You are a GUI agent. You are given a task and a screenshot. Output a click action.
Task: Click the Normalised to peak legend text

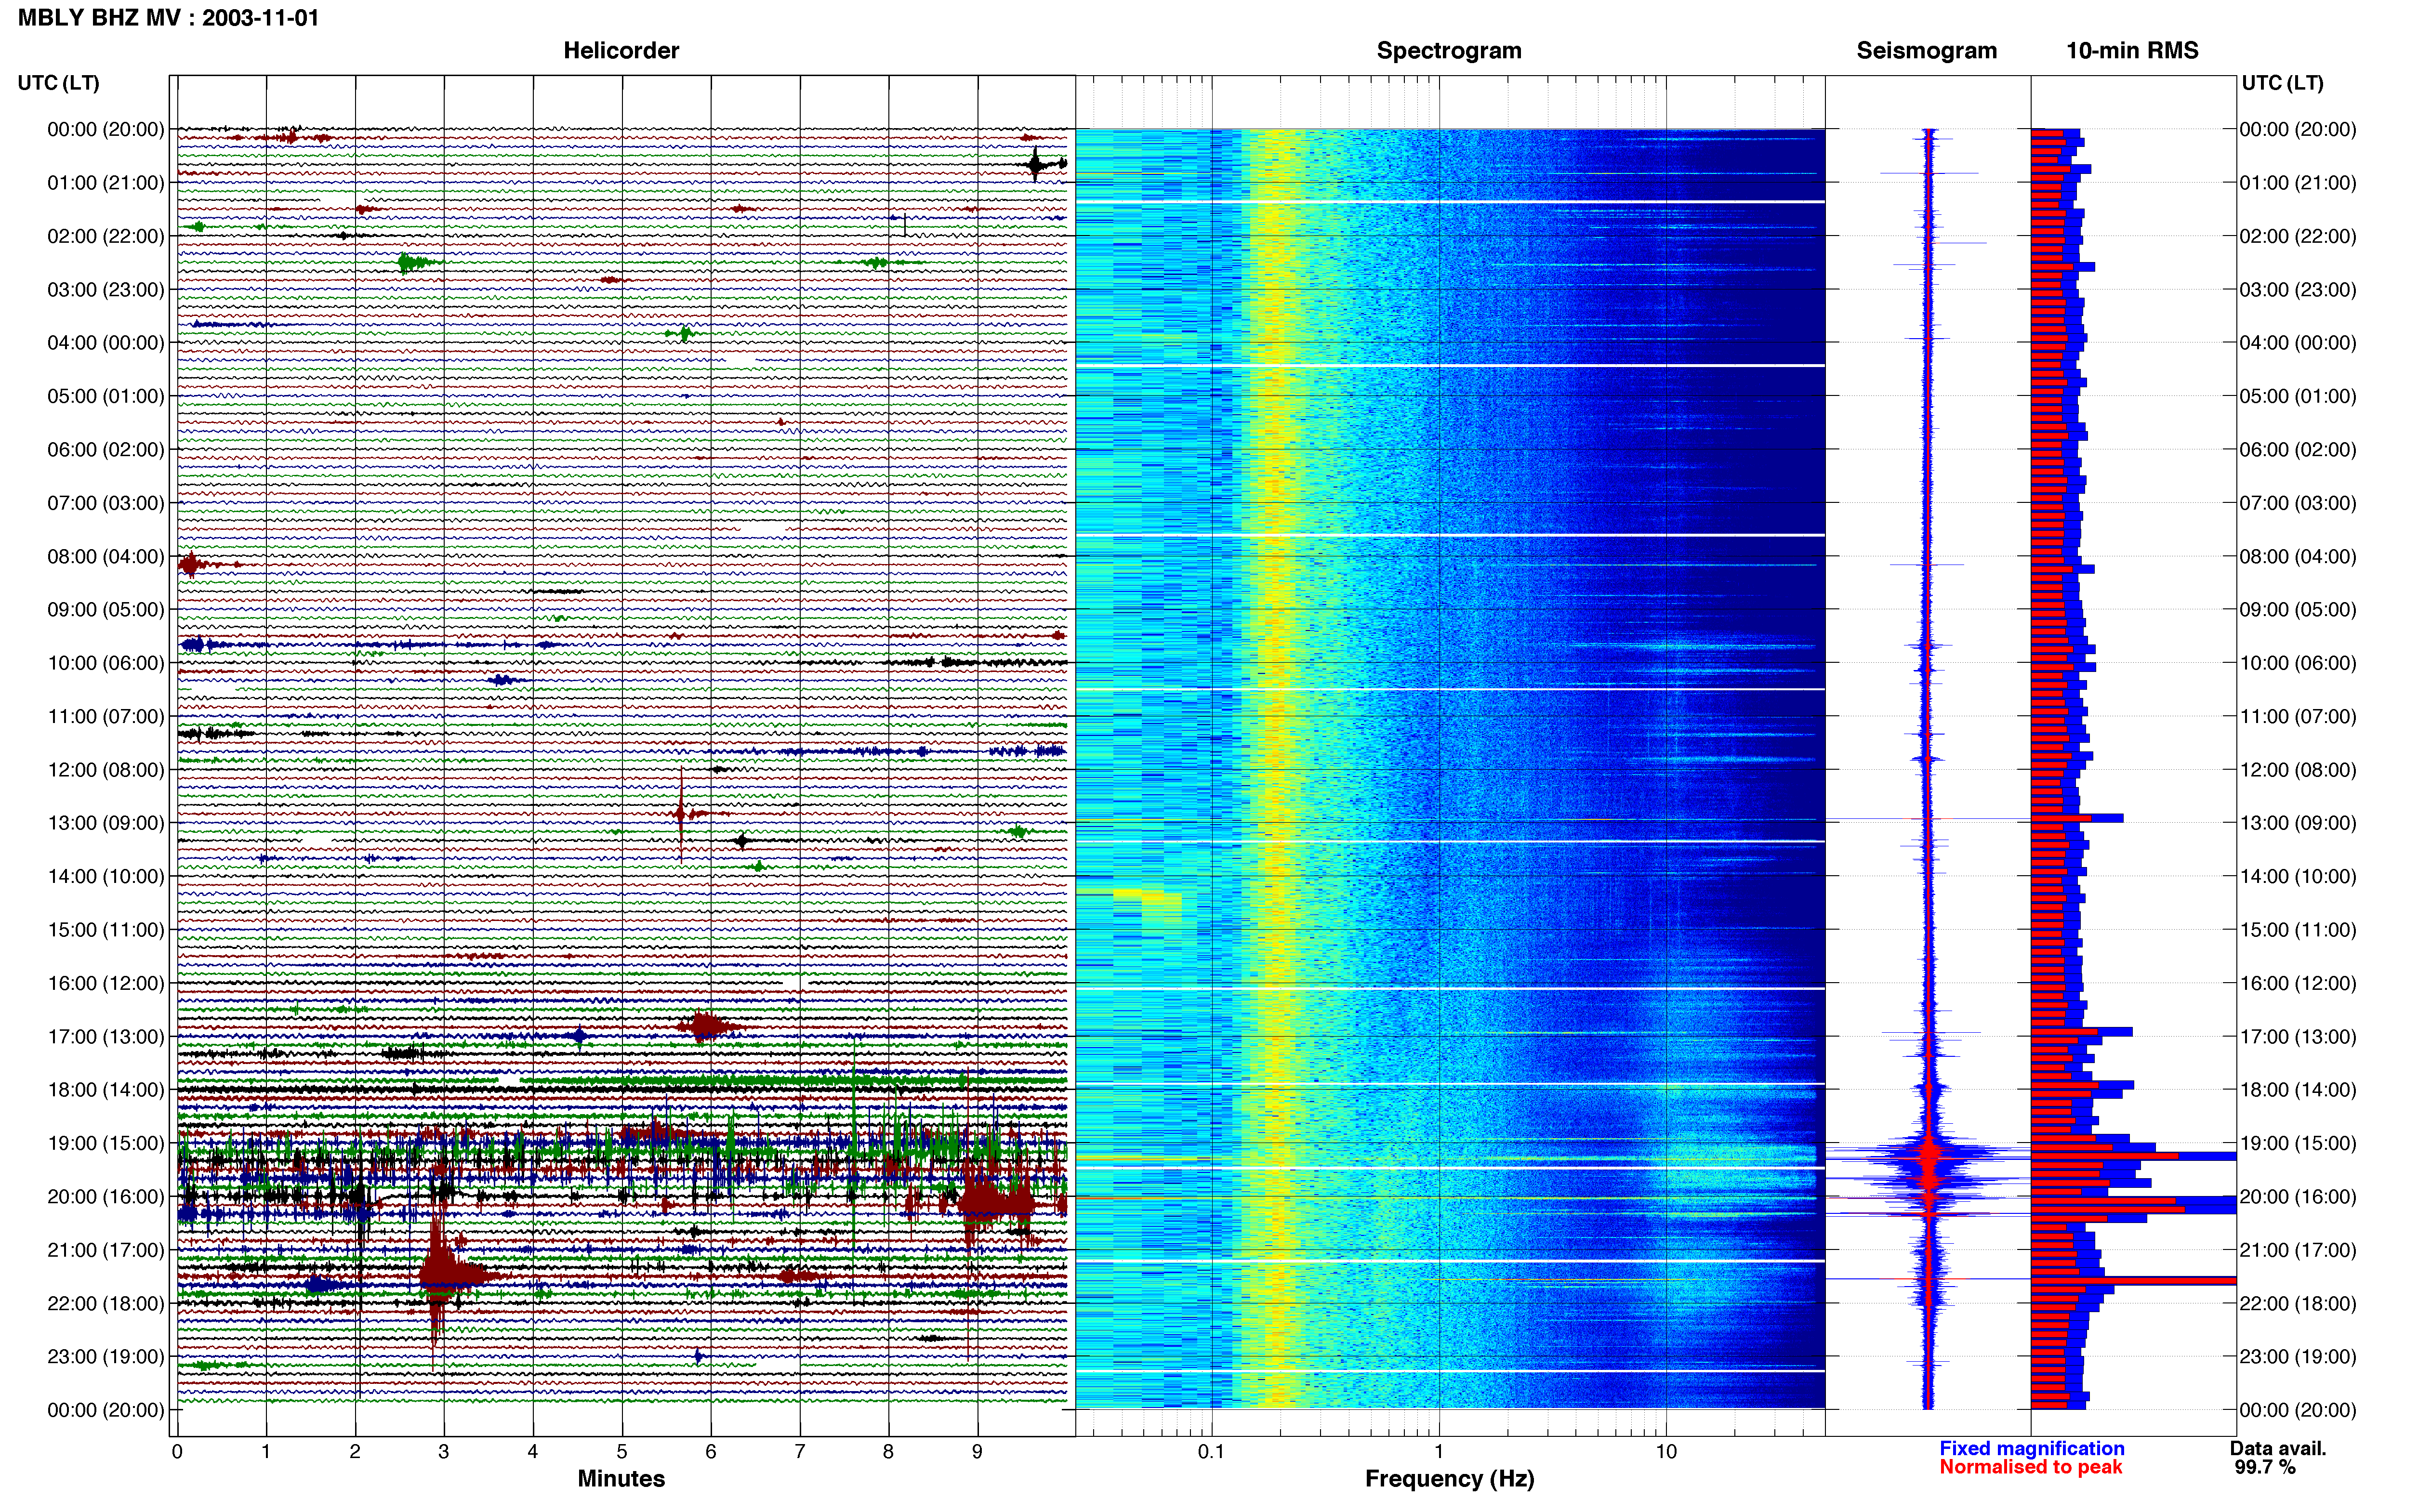coord(2031,1467)
